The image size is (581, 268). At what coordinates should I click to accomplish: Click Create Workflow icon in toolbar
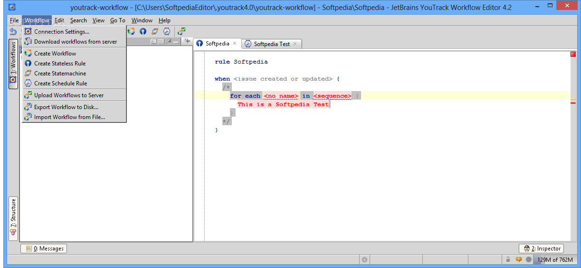tap(132, 32)
